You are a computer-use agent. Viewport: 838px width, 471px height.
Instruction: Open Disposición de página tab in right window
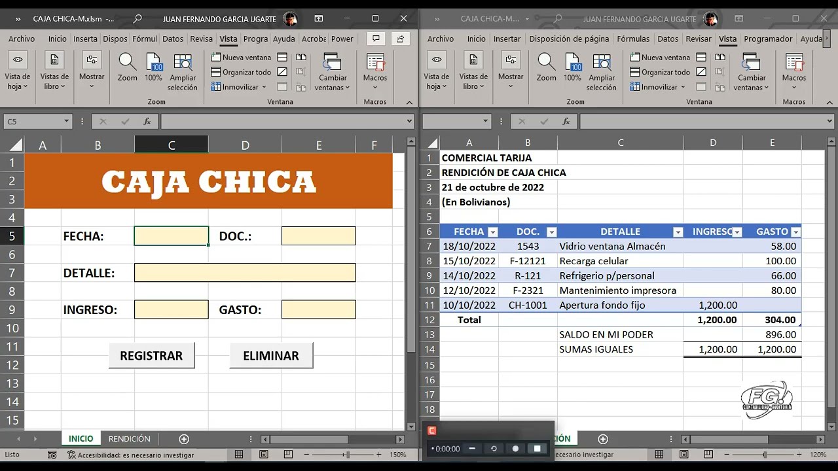click(569, 39)
